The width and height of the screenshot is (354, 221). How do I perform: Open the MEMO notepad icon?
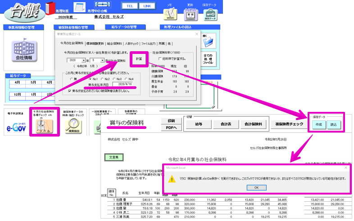170,14
